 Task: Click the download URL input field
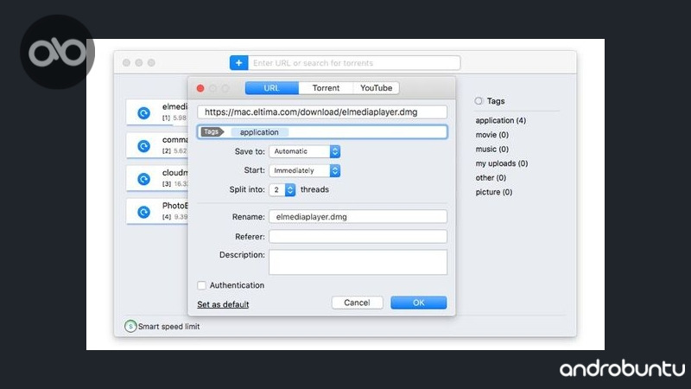[x=322, y=112]
